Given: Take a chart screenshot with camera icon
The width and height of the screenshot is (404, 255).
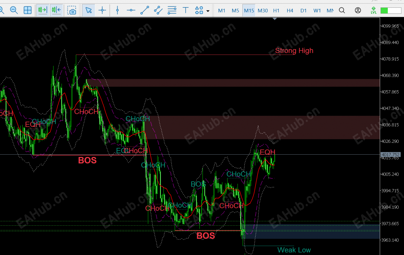Looking at the screenshot, I should 71,10.
